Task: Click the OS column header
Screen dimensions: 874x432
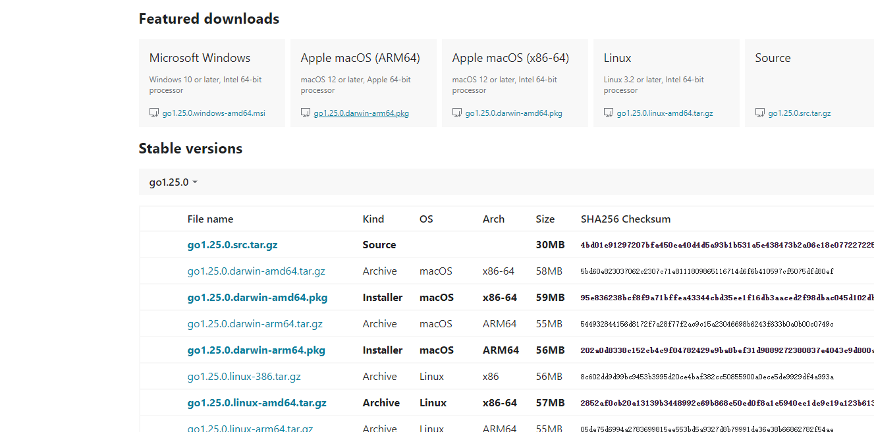Action: click(426, 219)
